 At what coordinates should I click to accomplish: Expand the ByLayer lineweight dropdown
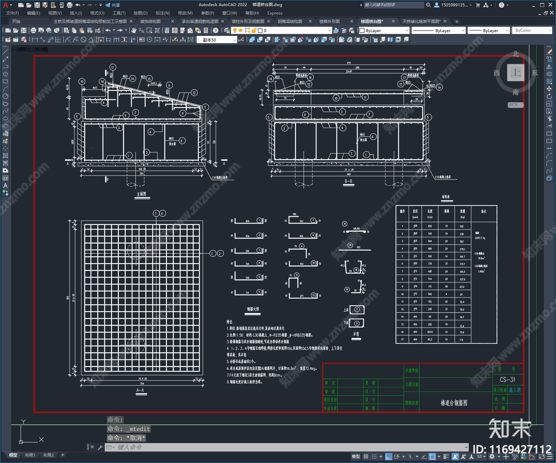[x=489, y=31]
